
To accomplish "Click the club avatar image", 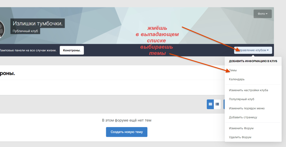I will (2, 30).
